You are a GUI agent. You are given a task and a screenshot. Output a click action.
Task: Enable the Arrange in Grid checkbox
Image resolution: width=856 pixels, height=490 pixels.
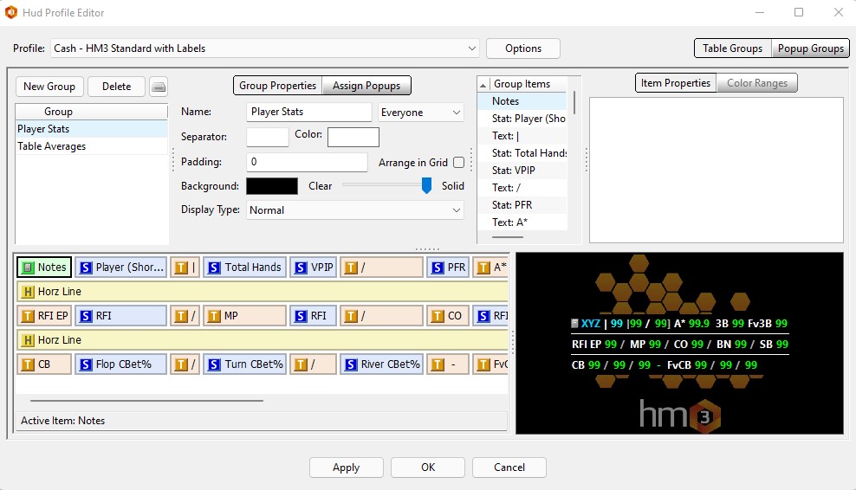[x=458, y=162]
